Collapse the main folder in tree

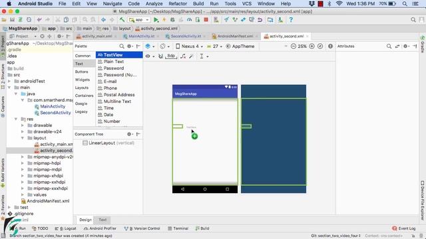click(9, 88)
